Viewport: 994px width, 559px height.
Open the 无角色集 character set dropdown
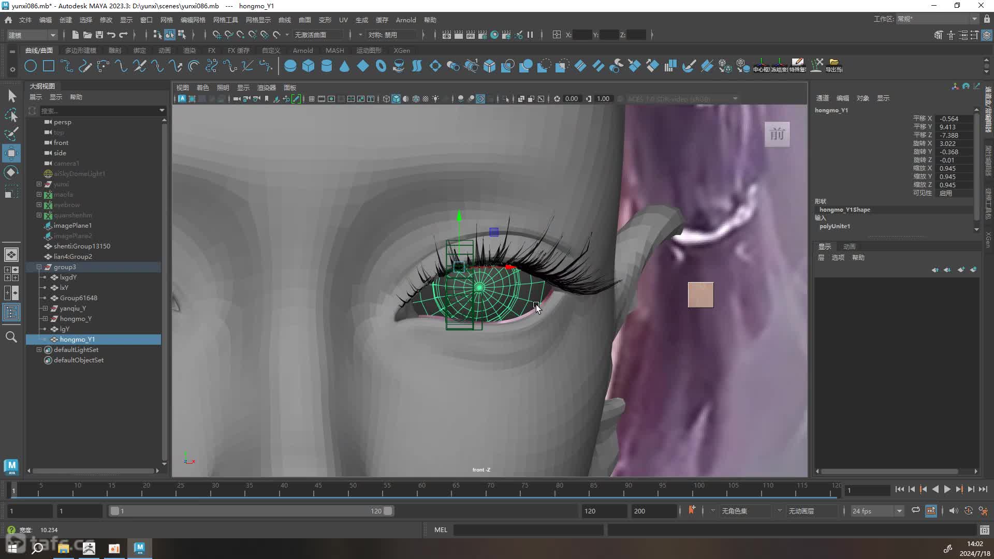745,511
